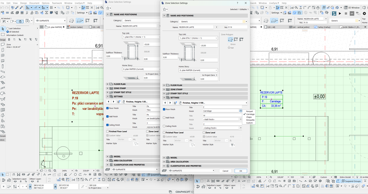This screenshot has height=194, width=368.
Task: Enable the Wall Finish checkbox in right dialog
Action: point(164,118)
